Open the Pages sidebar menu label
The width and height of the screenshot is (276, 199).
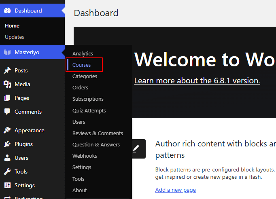point(22,98)
